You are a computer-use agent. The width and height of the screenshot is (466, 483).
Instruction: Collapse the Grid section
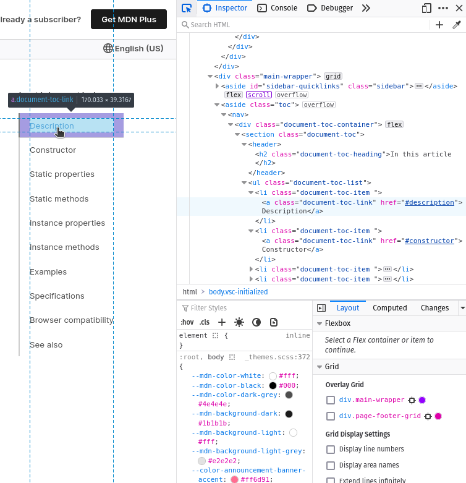(x=320, y=367)
